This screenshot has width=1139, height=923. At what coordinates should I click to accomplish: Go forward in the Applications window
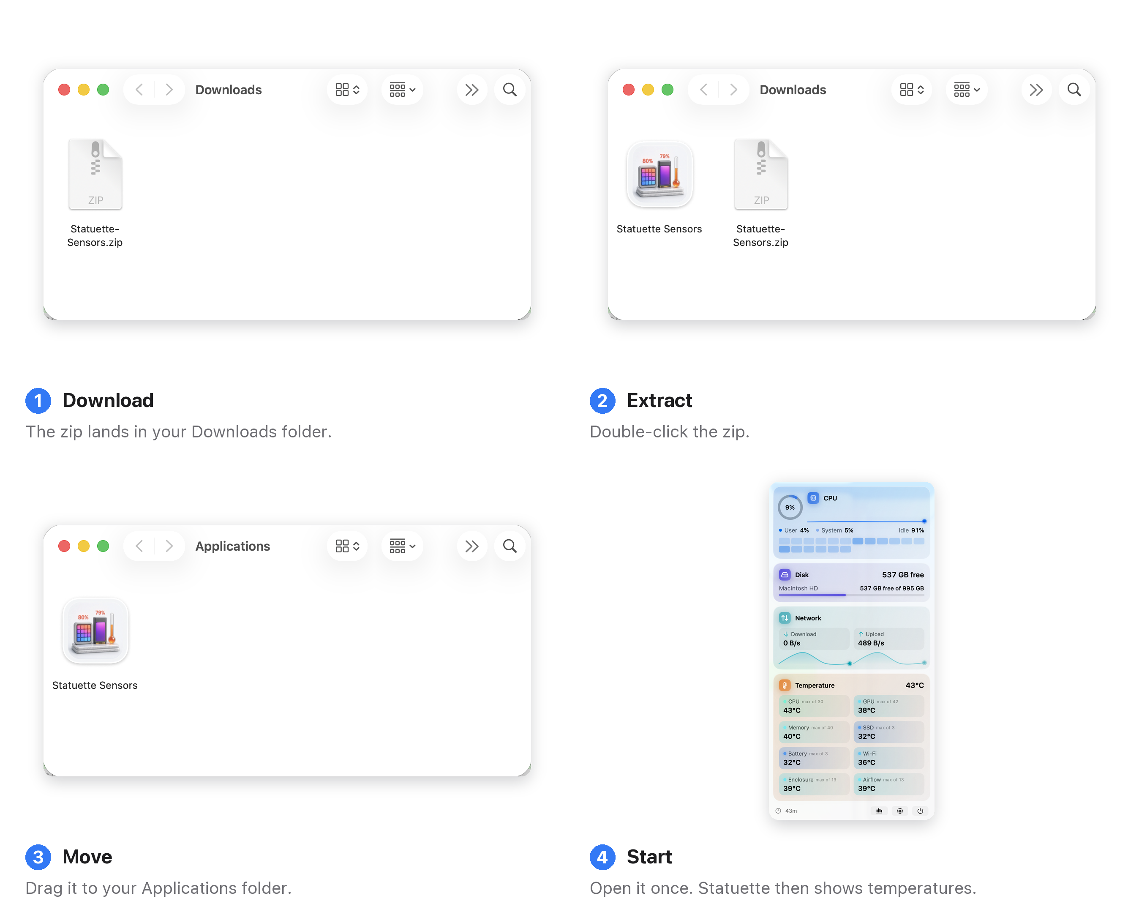click(x=169, y=546)
